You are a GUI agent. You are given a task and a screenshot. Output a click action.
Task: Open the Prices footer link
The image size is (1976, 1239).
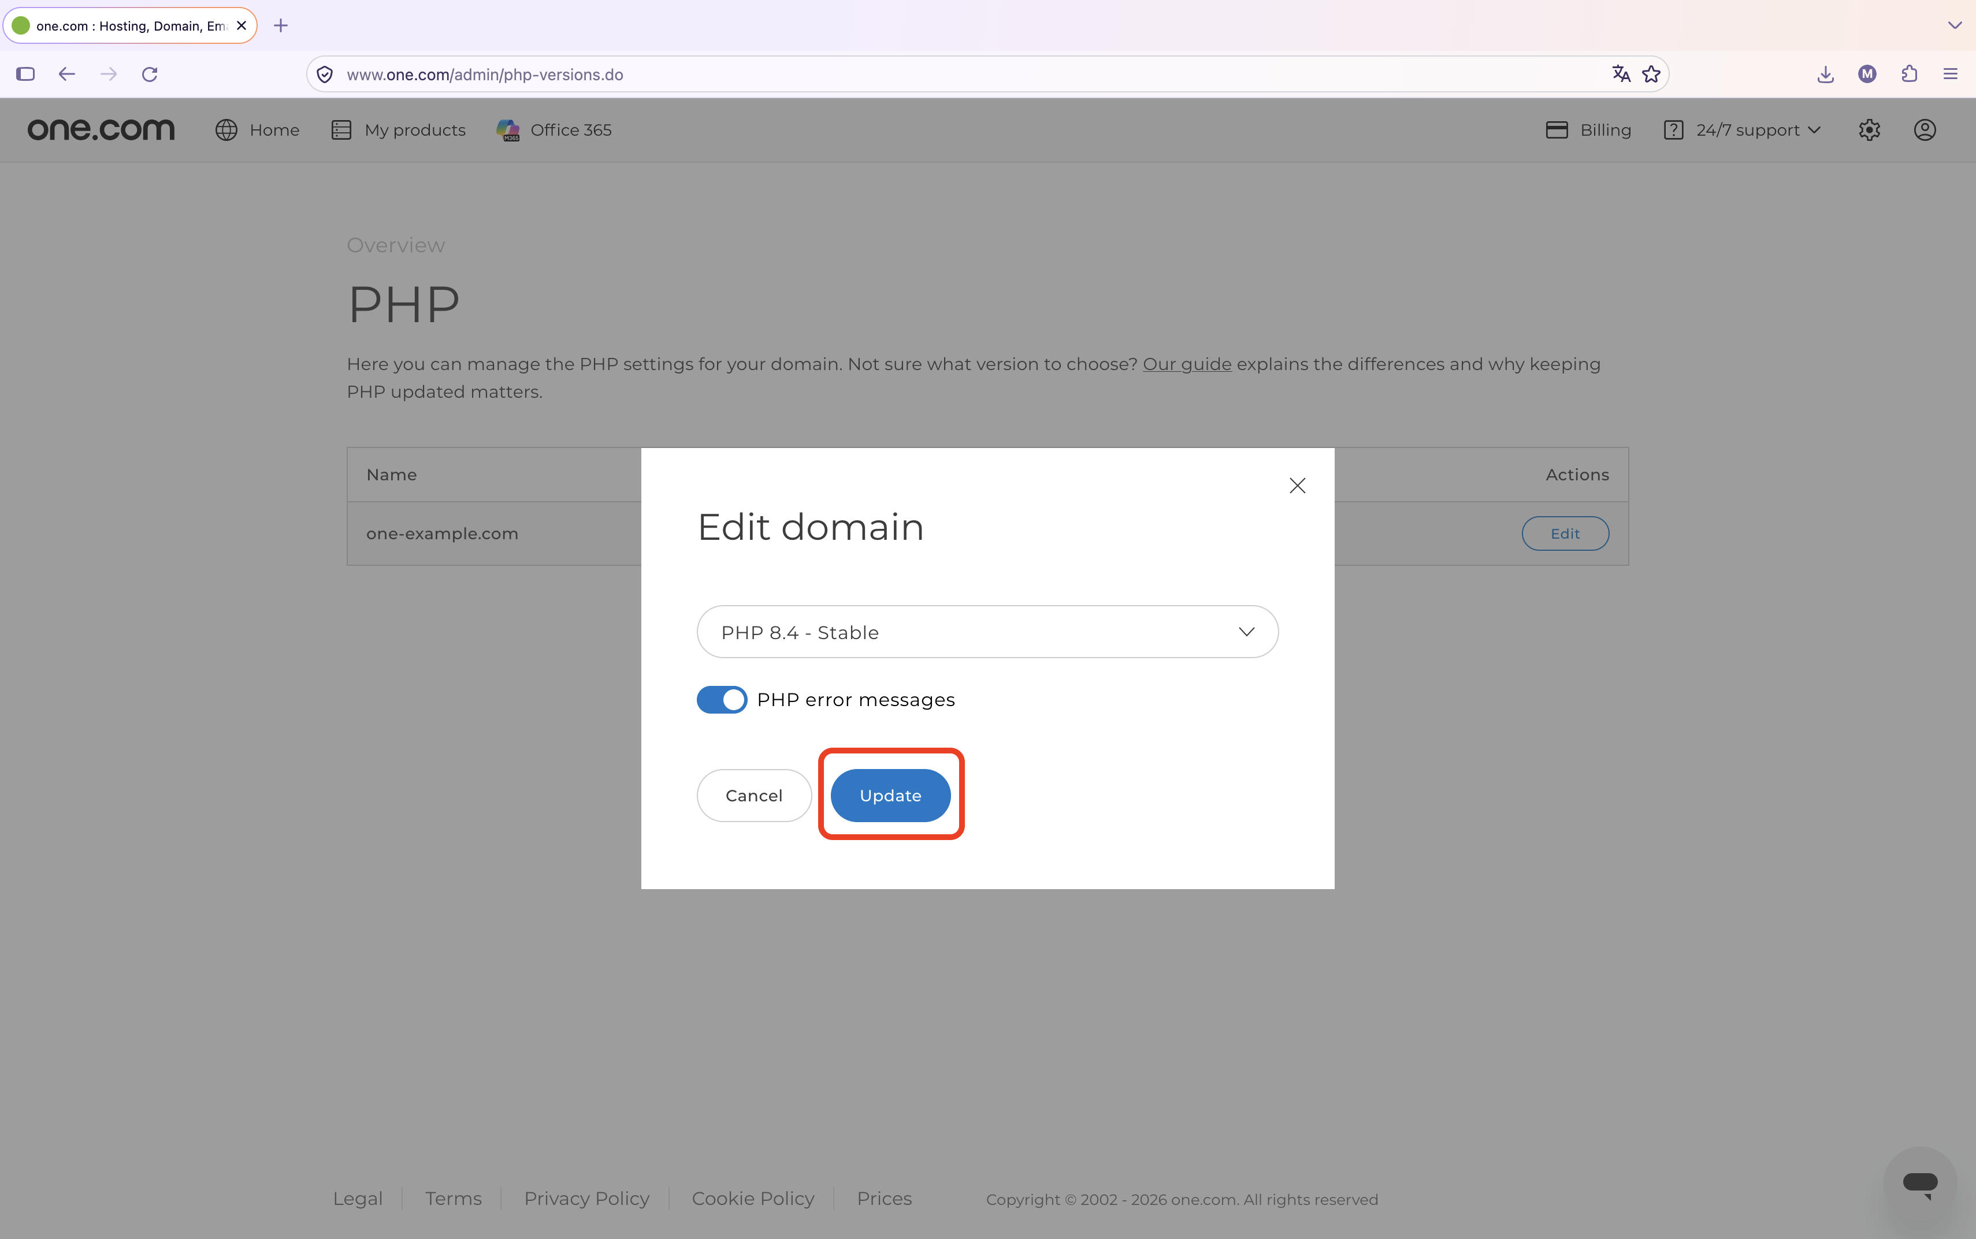tap(884, 1198)
